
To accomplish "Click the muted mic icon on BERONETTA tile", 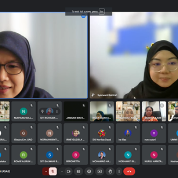I will click(x=84, y=149).
